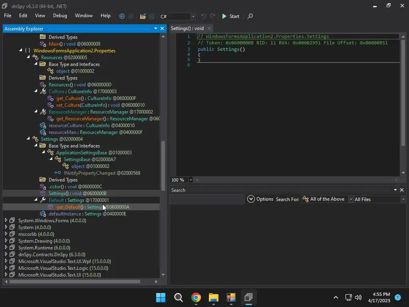The width and height of the screenshot is (409, 307).
Task: Click the Main() method icon
Action: tap(43, 44)
